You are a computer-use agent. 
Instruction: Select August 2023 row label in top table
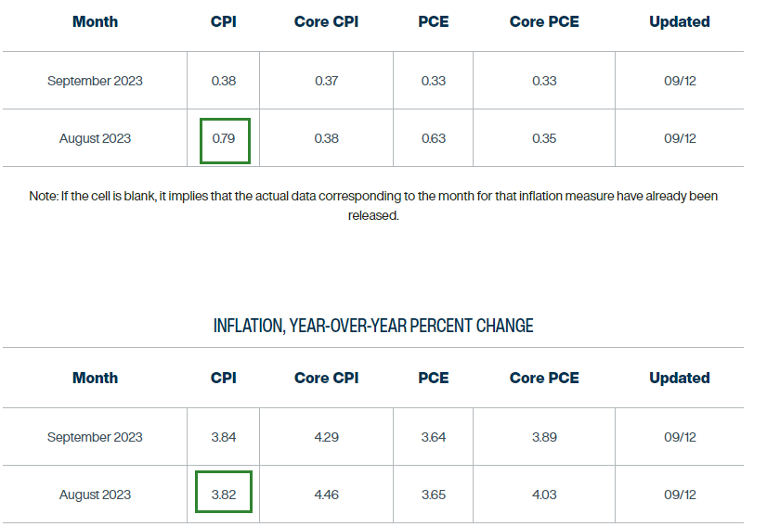coord(95,139)
